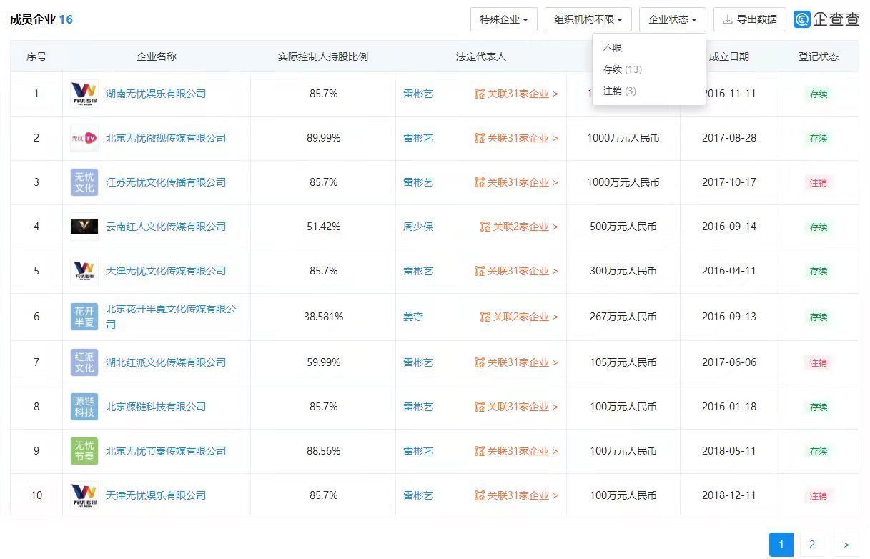The height and width of the screenshot is (559, 870).
Task: Click the 湖南无忧娱乐有限公司 company logo
Action: [x=84, y=94]
